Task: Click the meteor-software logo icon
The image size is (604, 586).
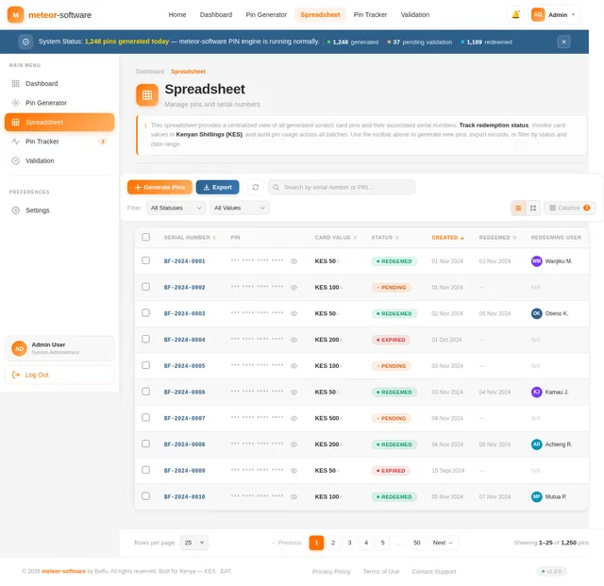Action: tap(15, 15)
